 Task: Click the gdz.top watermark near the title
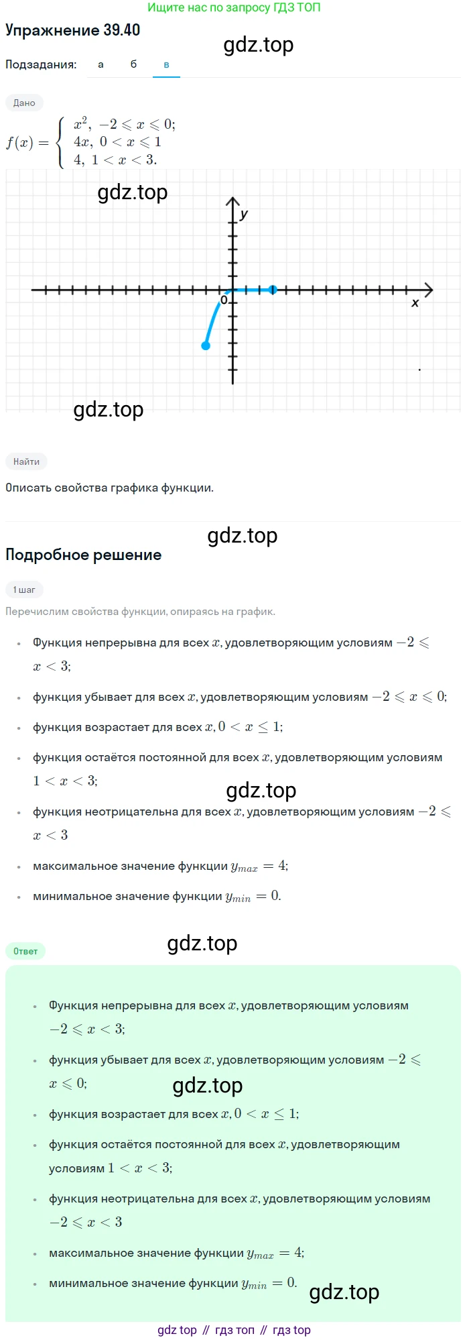(259, 44)
